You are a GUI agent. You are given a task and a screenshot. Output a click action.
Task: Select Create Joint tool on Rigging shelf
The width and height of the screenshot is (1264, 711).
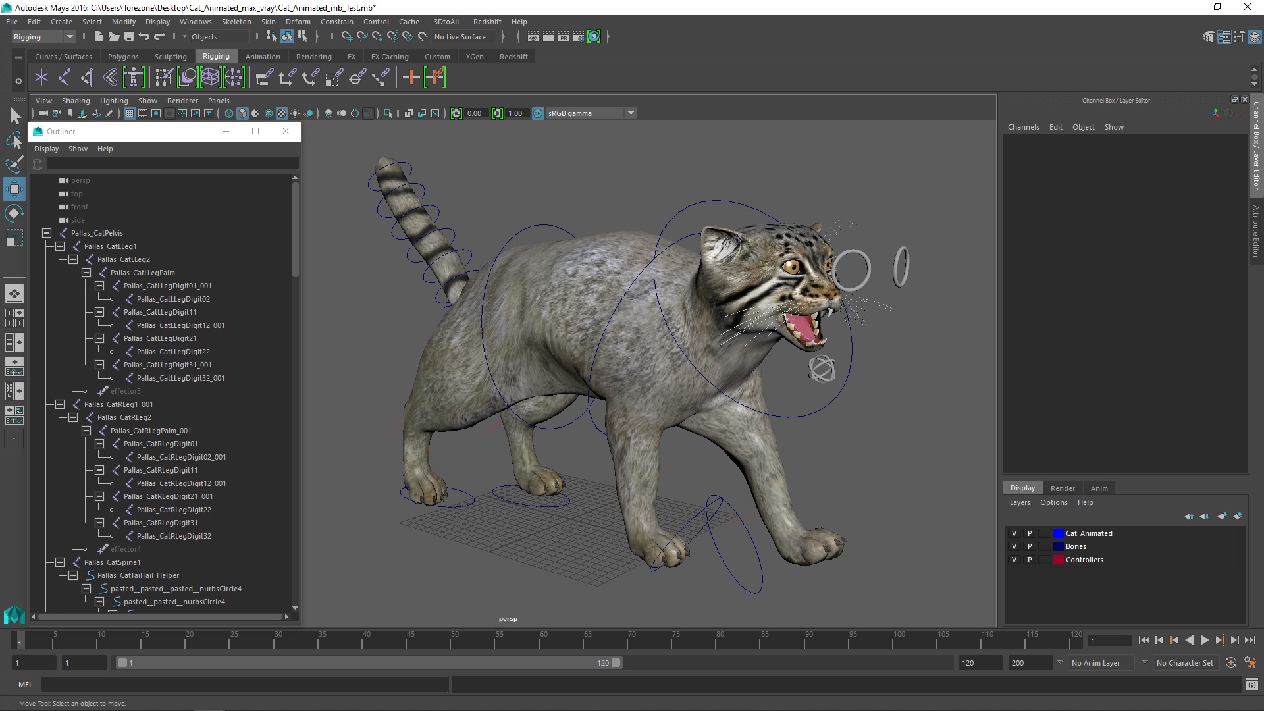click(x=65, y=78)
